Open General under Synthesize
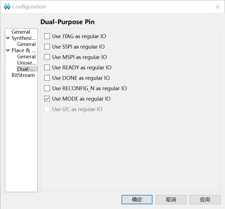The width and height of the screenshot is (225, 209). 26,44
